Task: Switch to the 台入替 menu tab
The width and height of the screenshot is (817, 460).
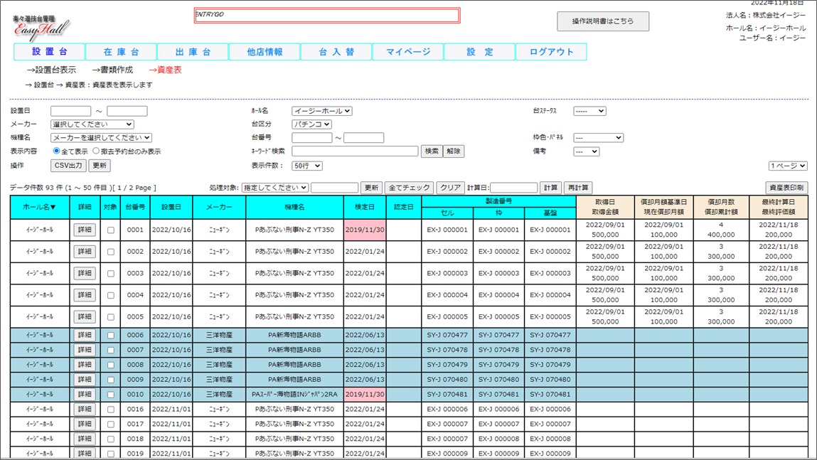Action: [x=336, y=52]
